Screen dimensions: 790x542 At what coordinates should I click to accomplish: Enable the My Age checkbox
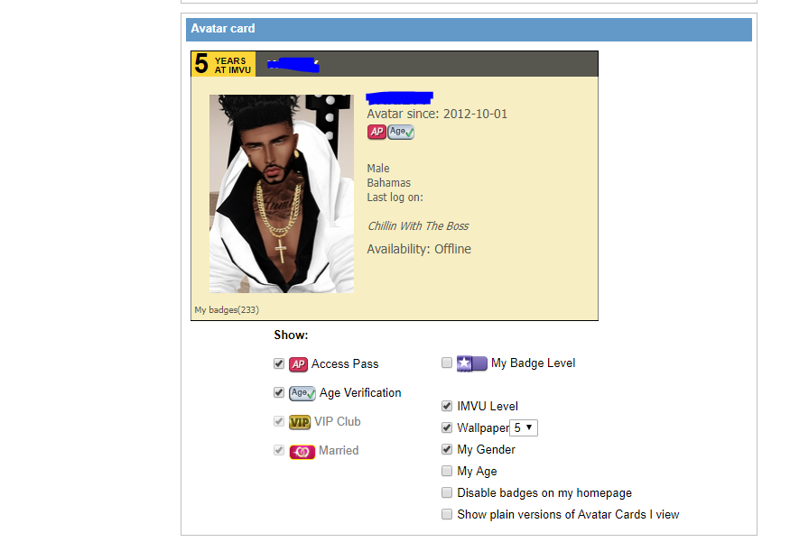447,471
